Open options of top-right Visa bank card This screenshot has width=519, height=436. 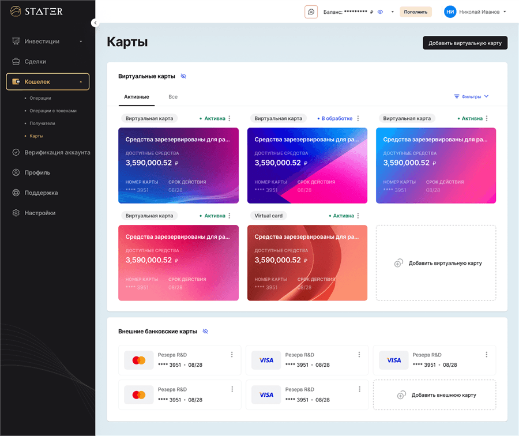(487, 355)
